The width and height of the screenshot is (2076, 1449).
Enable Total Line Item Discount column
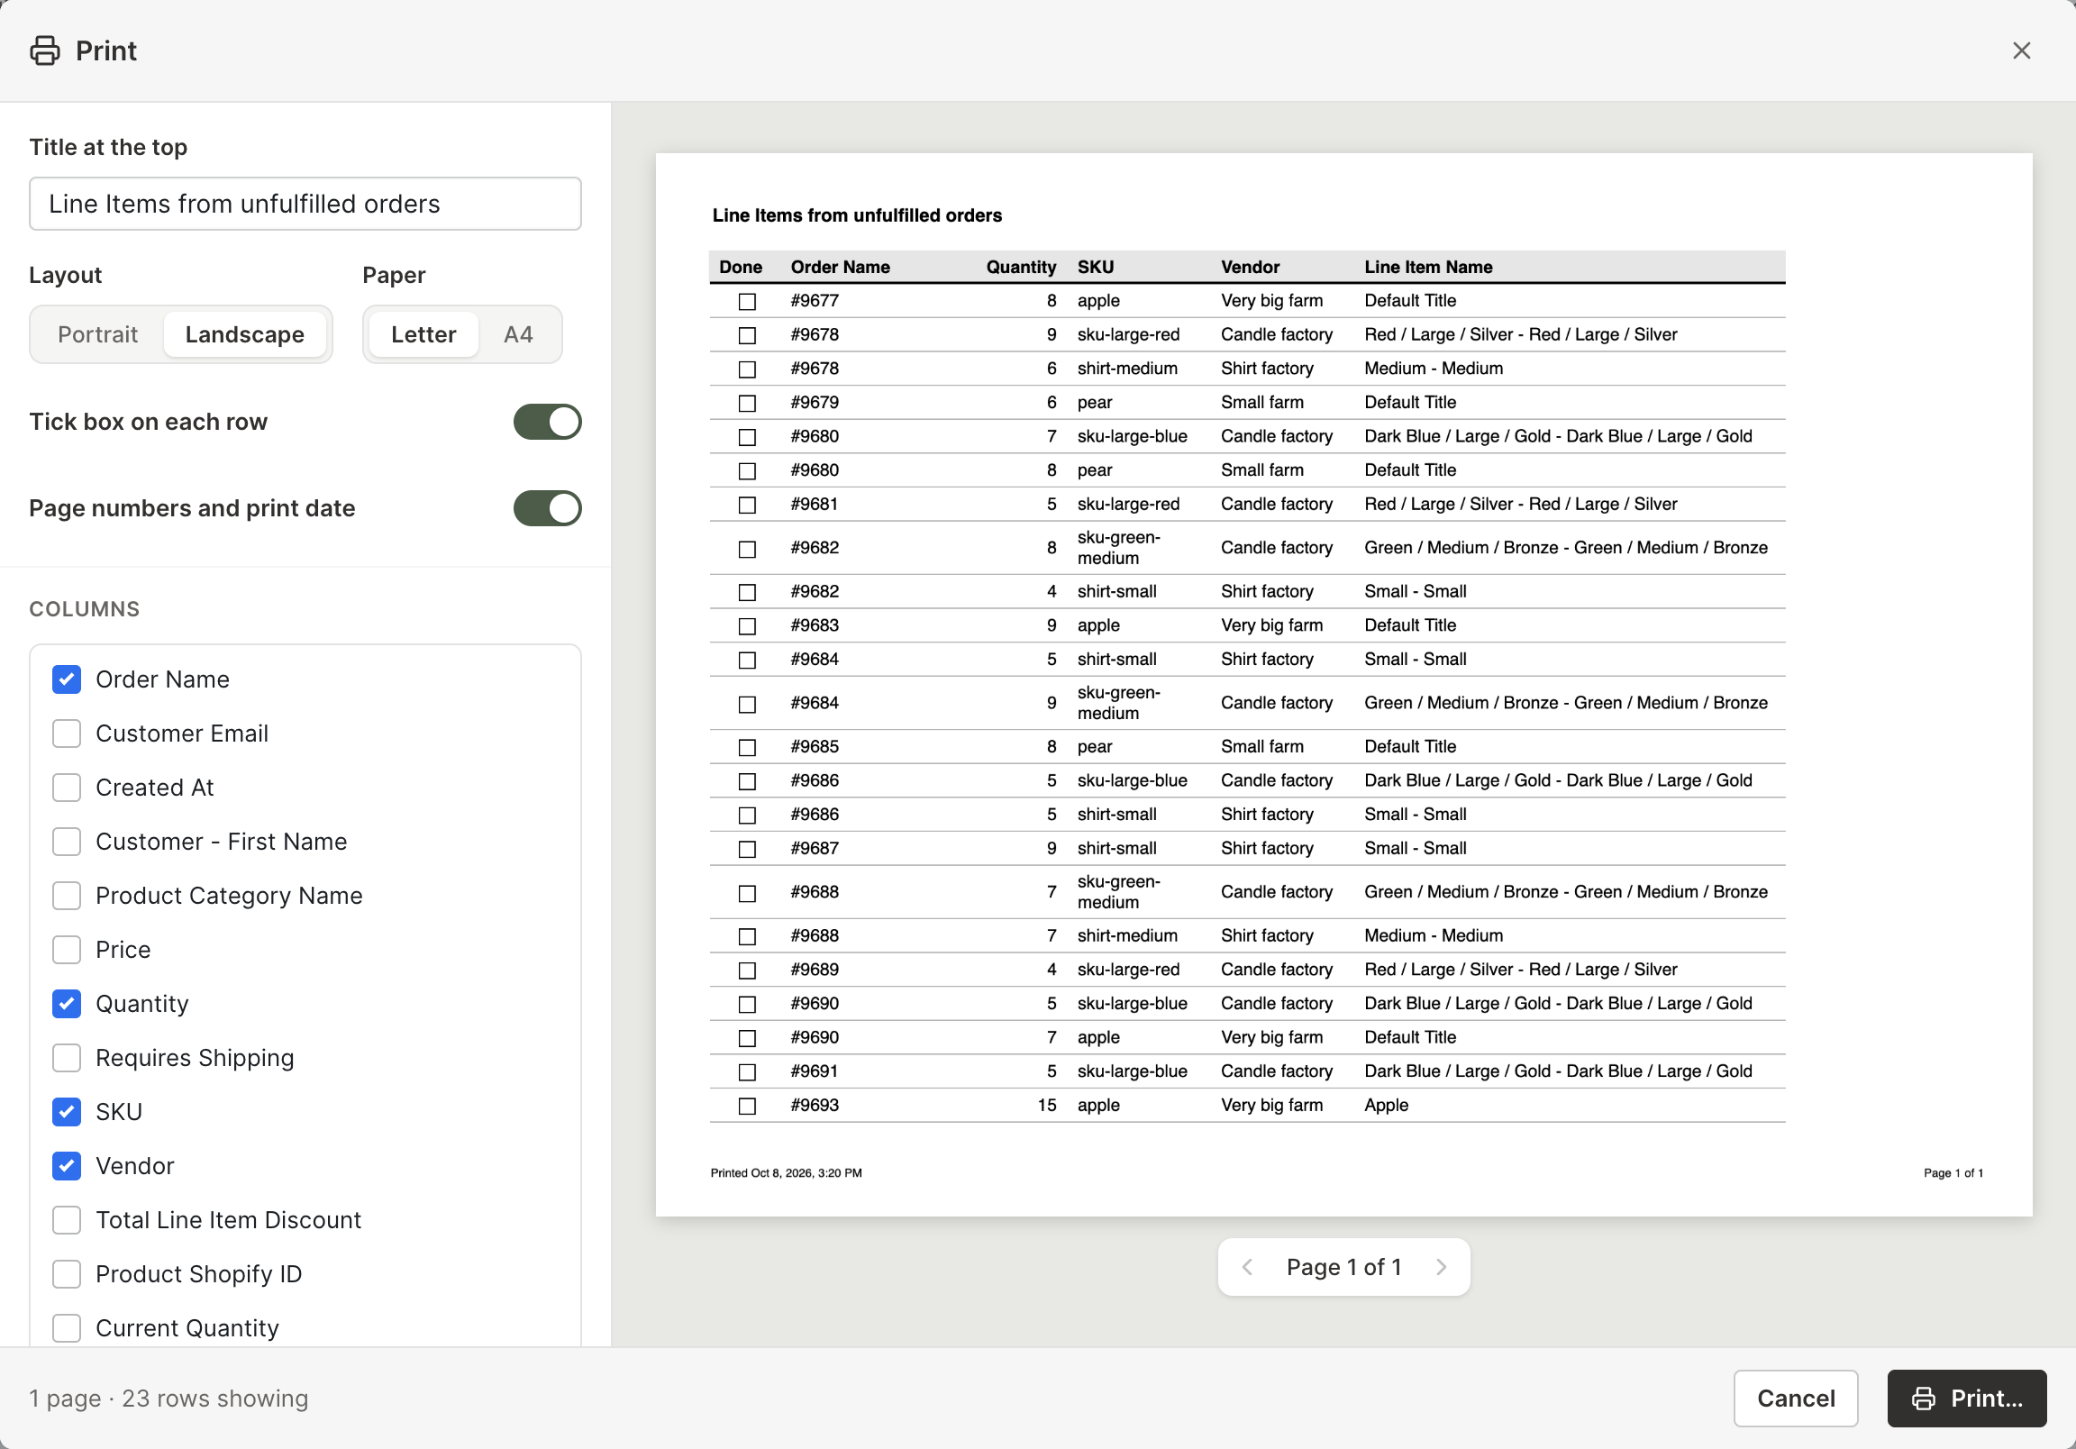[67, 1220]
